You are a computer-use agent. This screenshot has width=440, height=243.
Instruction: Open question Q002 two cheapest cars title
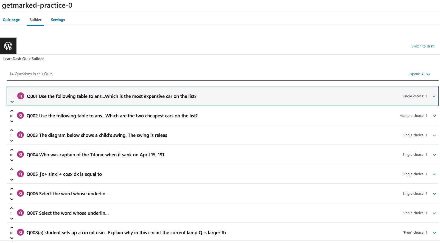pyautogui.click(x=112, y=116)
